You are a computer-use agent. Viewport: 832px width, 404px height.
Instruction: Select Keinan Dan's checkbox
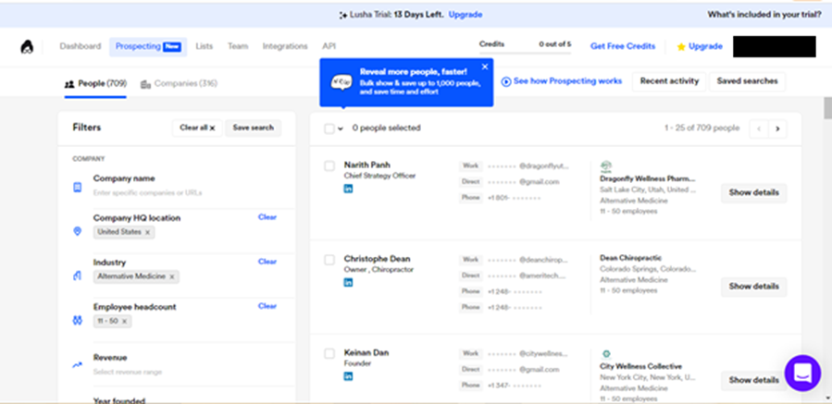(x=329, y=354)
